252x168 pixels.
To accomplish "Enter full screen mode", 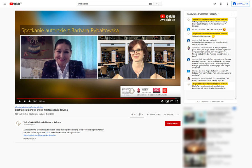I will coord(177,101).
